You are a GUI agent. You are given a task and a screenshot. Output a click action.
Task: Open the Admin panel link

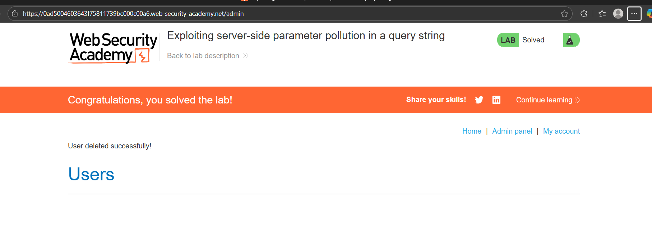(x=512, y=131)
